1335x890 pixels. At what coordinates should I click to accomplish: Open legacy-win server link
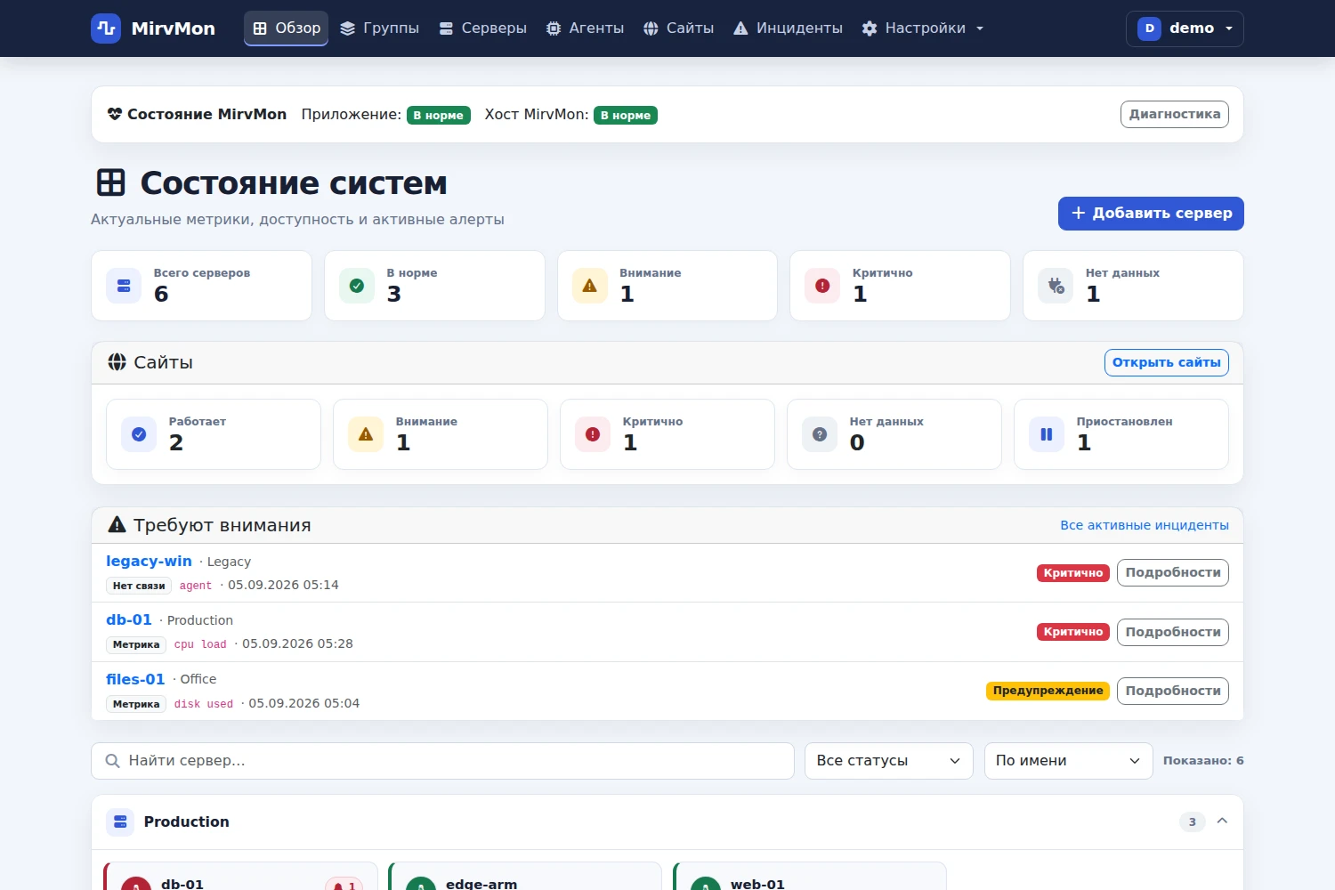coord(149,561)
